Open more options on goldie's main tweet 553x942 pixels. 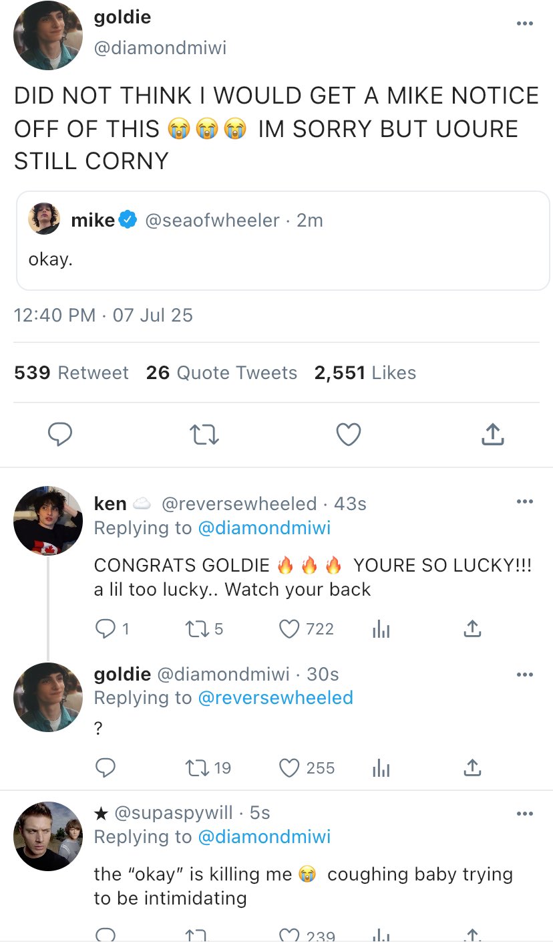[x=525, y=24]
